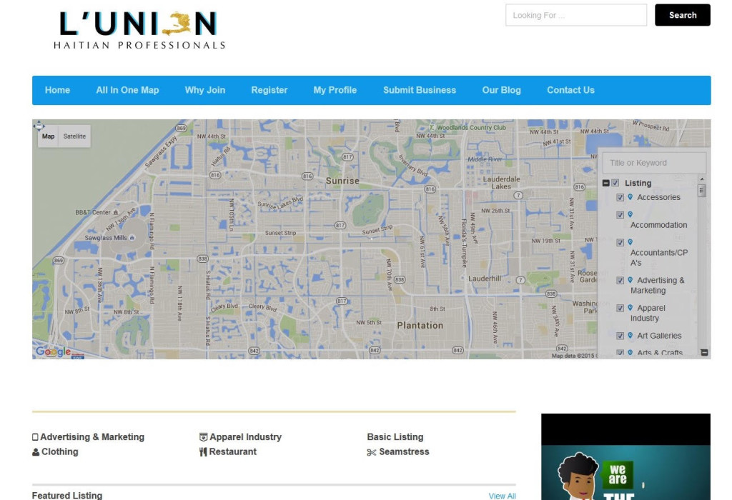
Task: Go to Submit Business page
Action: [419, 90]
